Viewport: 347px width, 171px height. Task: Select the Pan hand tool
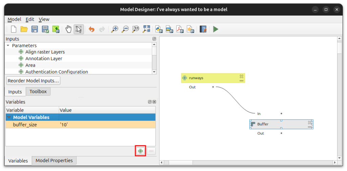click(68, 29)
